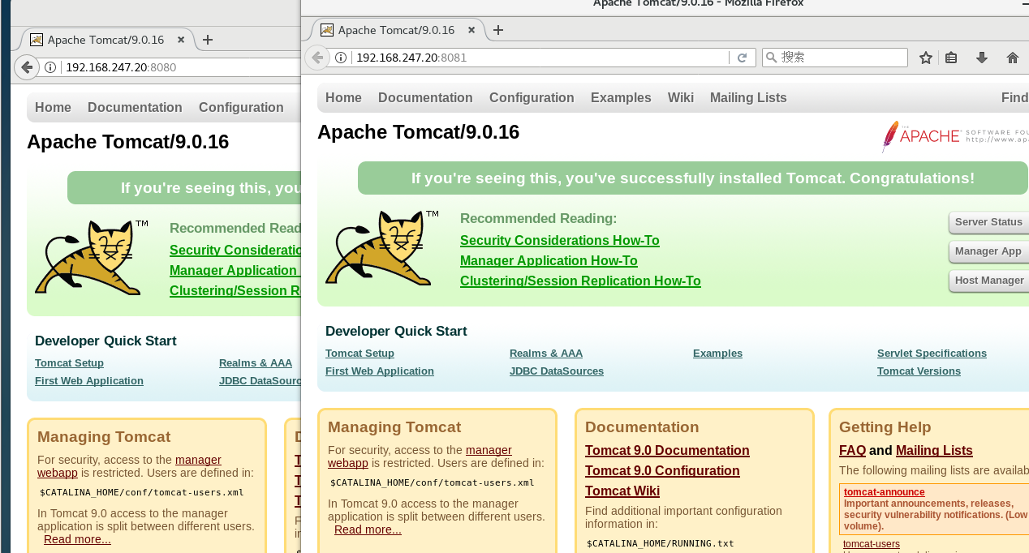This screenshot has height=553, width=1029.
Task: Open Tomcat Versions link
Action: point(919,371)
